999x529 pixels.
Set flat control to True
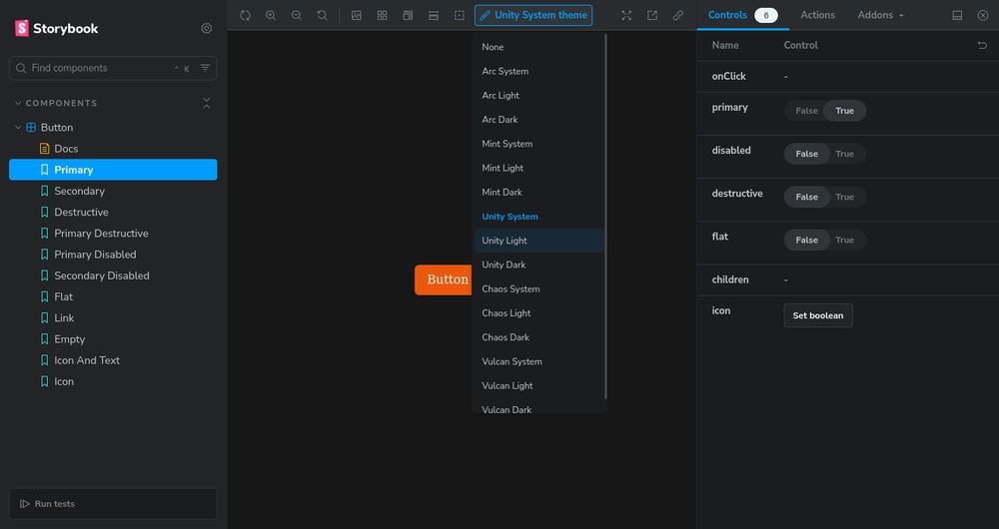pos(845,240)
